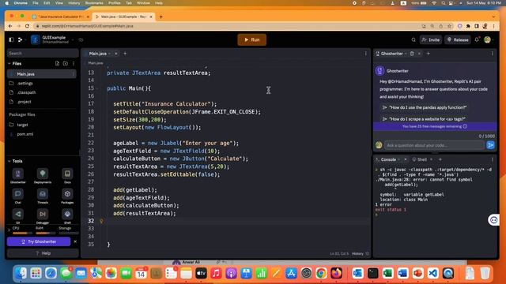Focus the file Search field
Image resolution: width=506 pixels, height=284 pixels.
click(43, 53)
